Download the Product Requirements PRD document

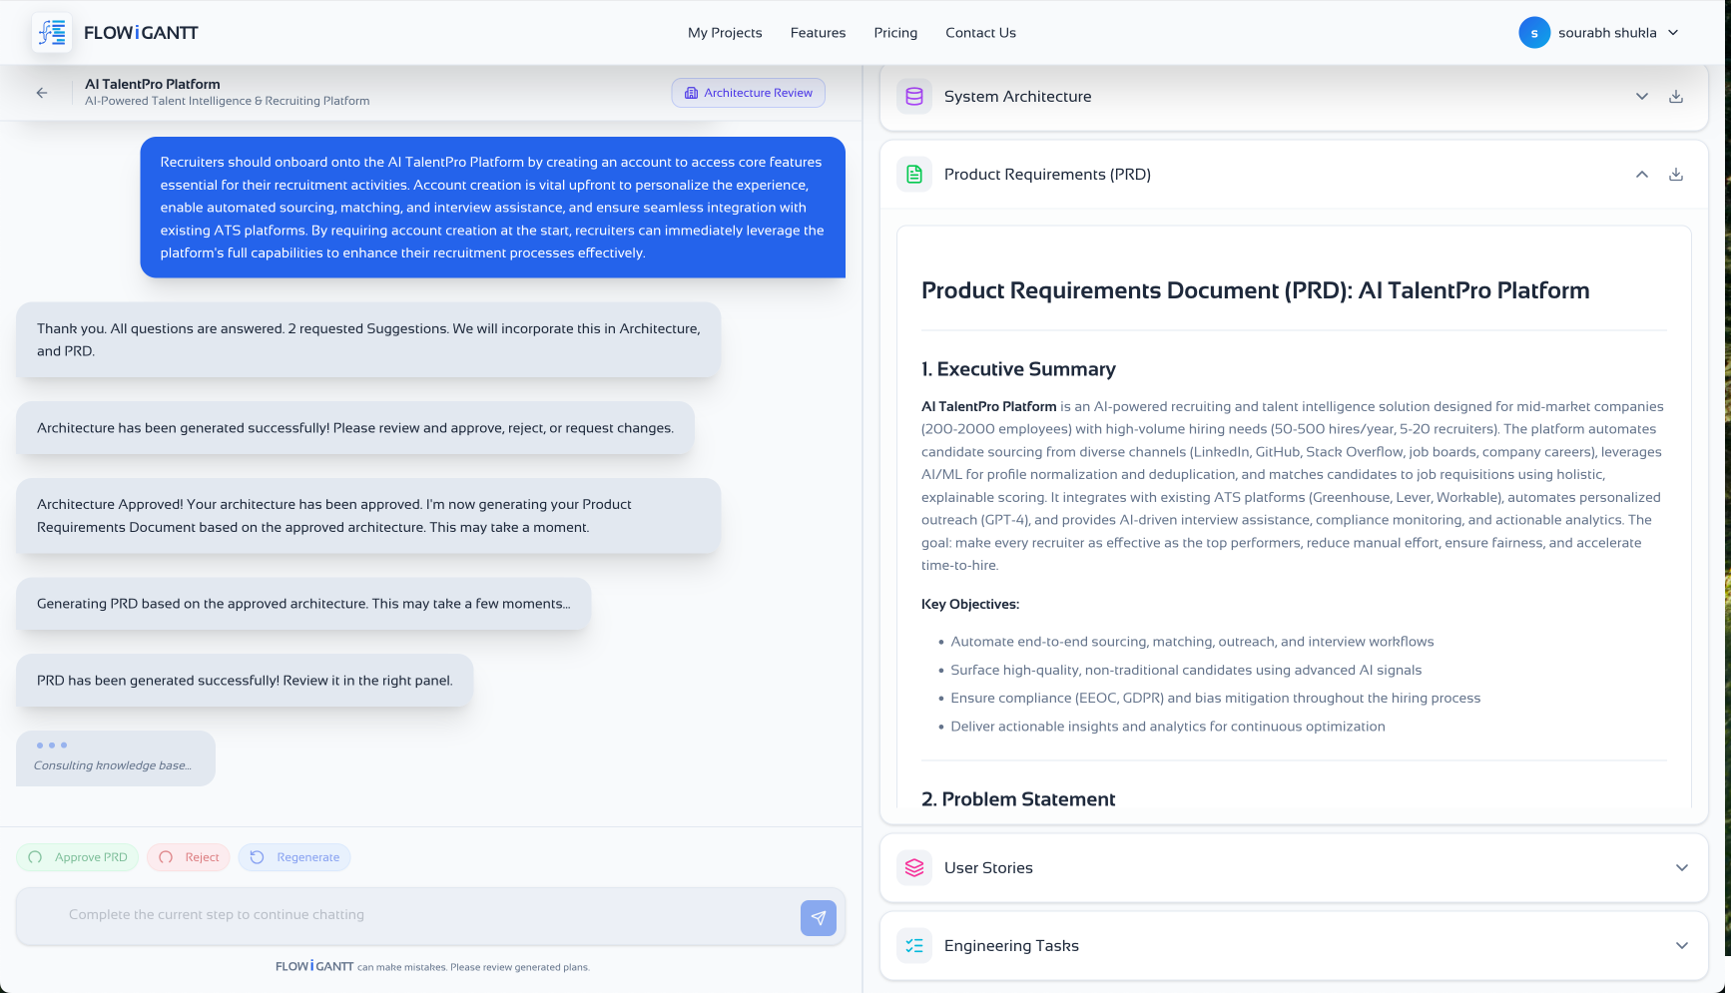(1676, 175)
